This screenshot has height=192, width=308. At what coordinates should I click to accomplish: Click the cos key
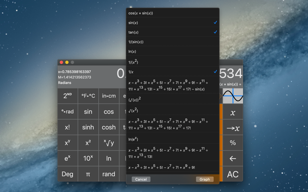[x=109, y=111]
